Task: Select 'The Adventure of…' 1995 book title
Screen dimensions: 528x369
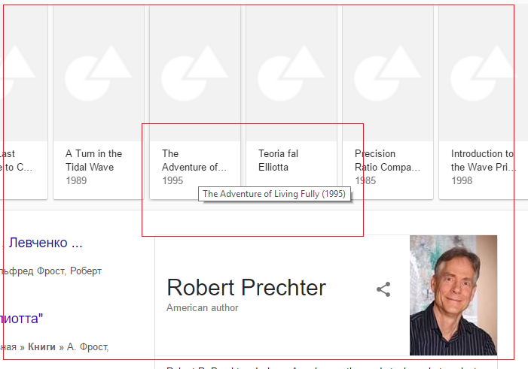Action: pyautogui.click(x=194, y=160)
